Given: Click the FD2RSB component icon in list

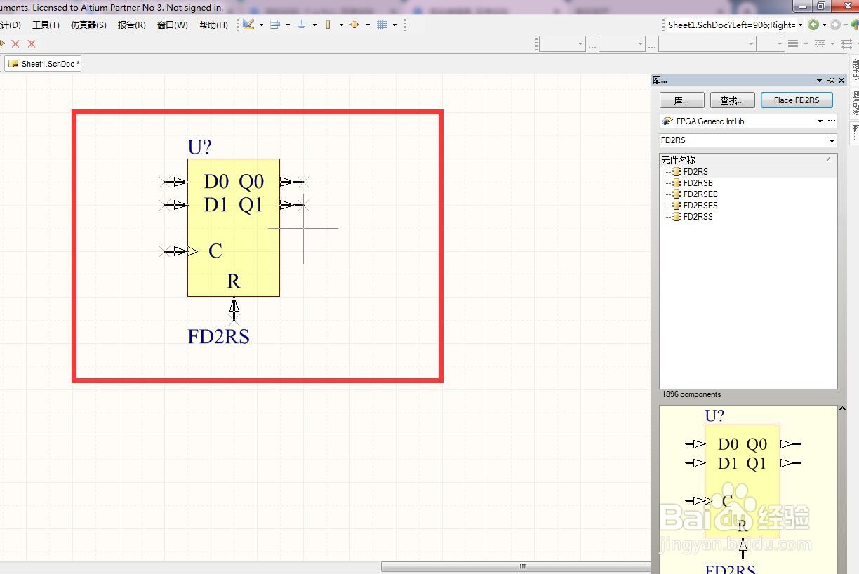Looking at the screenshot, I should tap(677, 183).
